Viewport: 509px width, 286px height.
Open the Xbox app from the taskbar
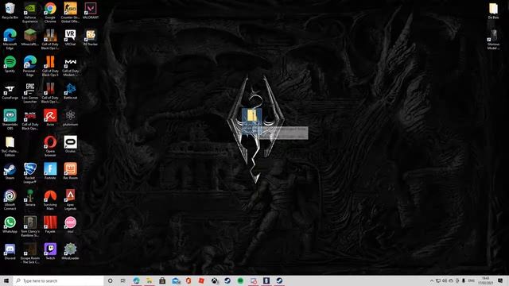215,280
